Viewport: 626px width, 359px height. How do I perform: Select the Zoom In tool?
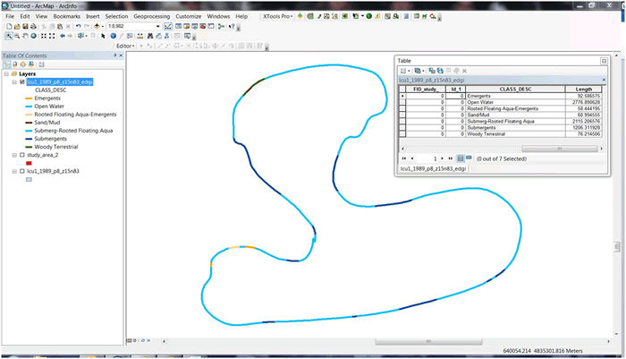point(8,36)
